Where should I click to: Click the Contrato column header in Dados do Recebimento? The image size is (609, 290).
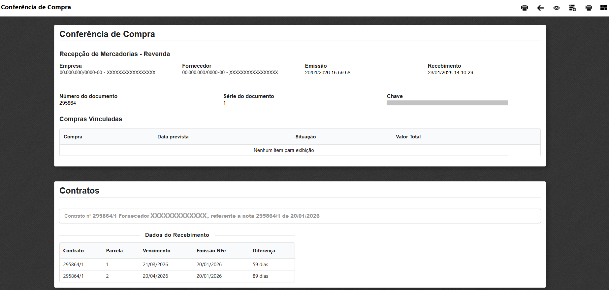(x=73, y=251)
